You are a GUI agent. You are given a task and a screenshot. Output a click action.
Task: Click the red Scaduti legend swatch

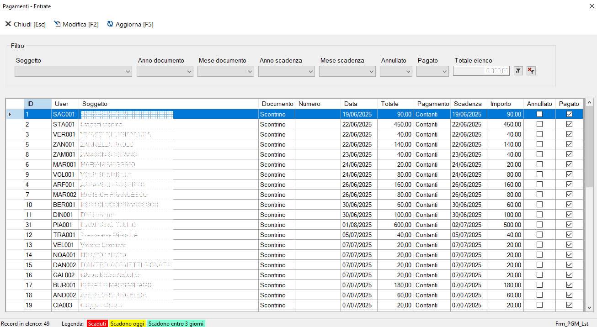coord(97,323)
